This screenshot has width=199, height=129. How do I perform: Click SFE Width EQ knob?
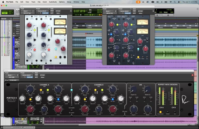pos(147,90)
